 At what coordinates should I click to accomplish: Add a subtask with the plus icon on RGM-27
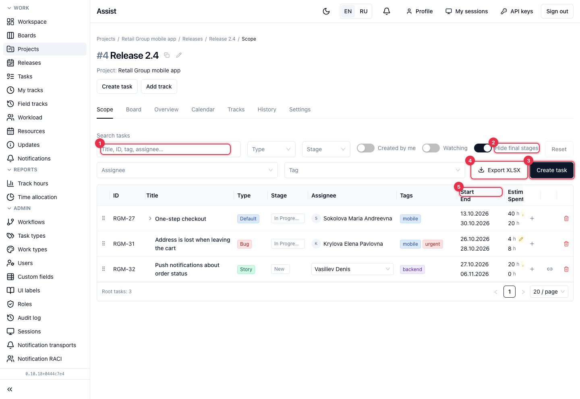pyautogui.click(x=532, y=218)
